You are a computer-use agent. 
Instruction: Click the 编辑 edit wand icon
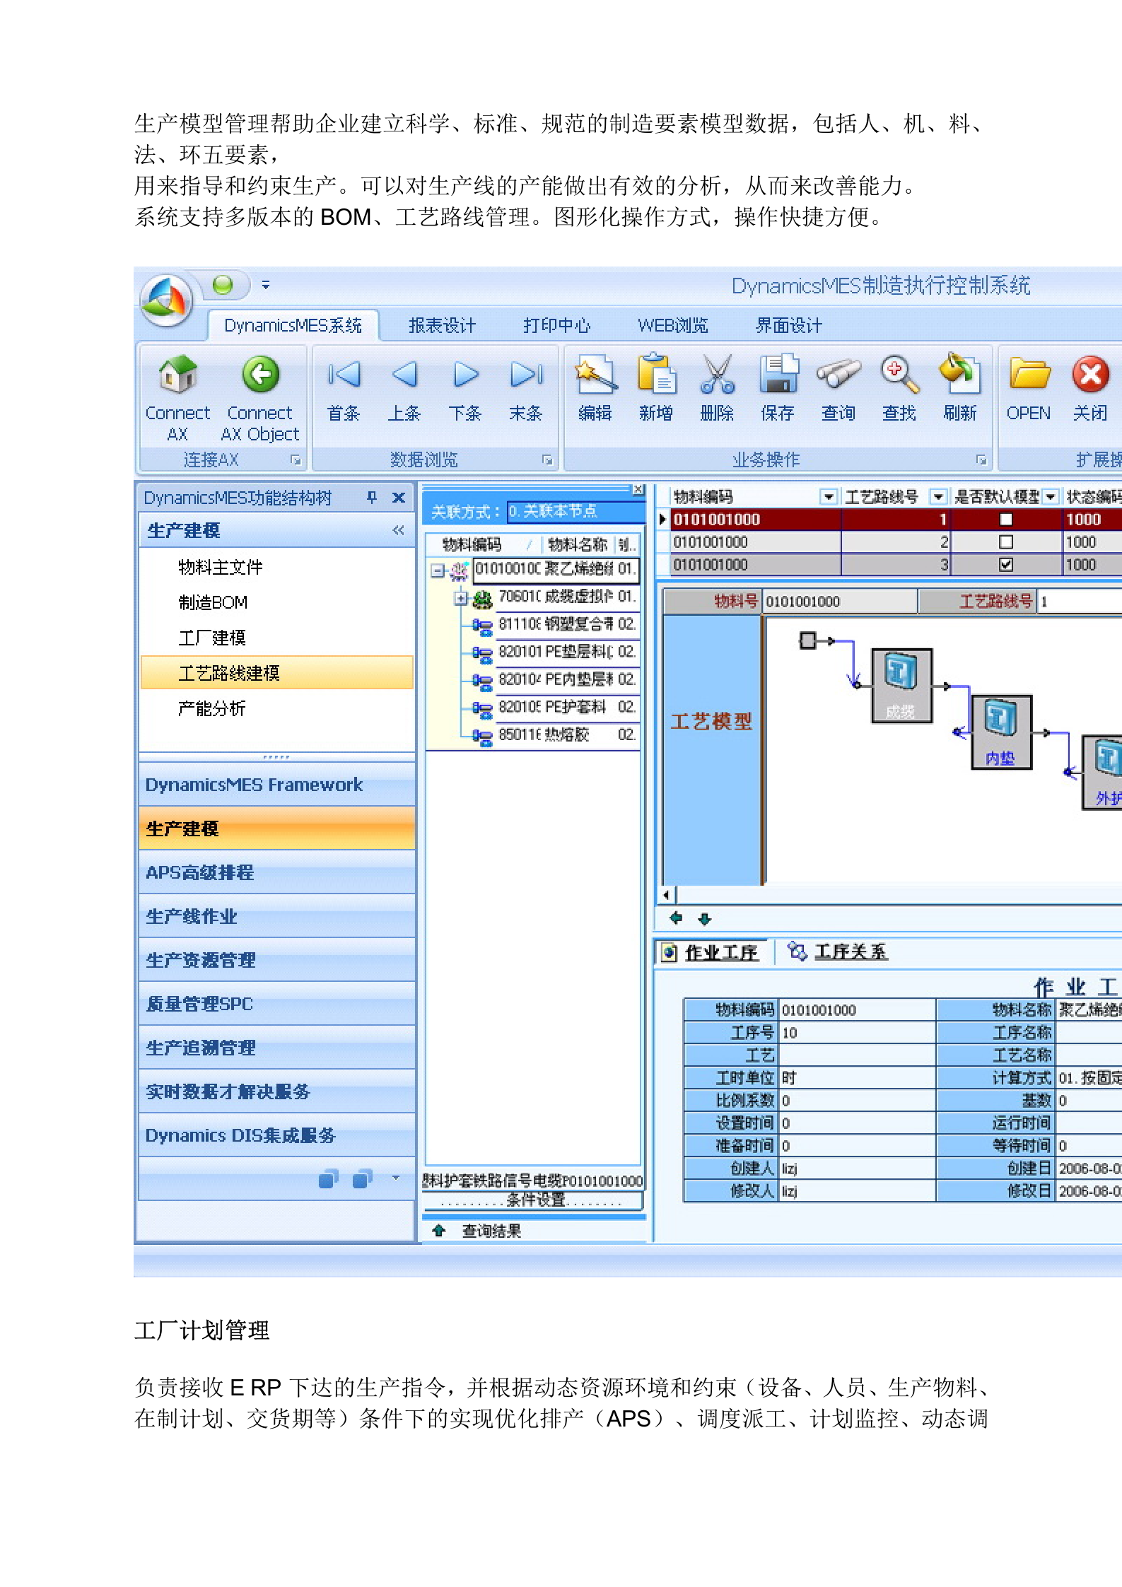595,375
